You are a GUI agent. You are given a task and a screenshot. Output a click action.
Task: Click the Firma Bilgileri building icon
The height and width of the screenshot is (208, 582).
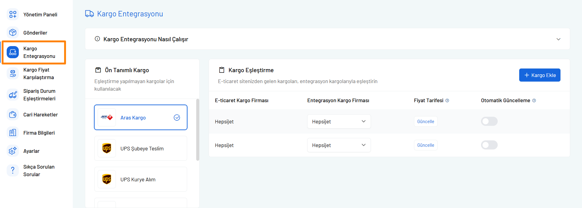pyautogui.click(x=13, y=133)
